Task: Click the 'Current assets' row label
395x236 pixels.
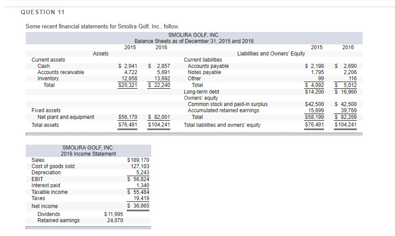Action: [x=48, y=60]
